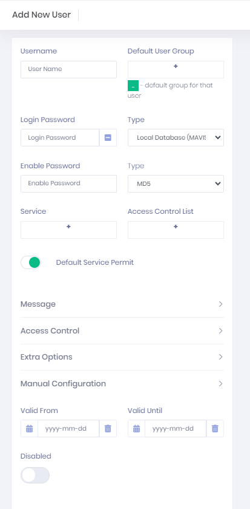
Task: Click the Login Password minus icon button
Action: pyautogui.click(x=108, y=138)
